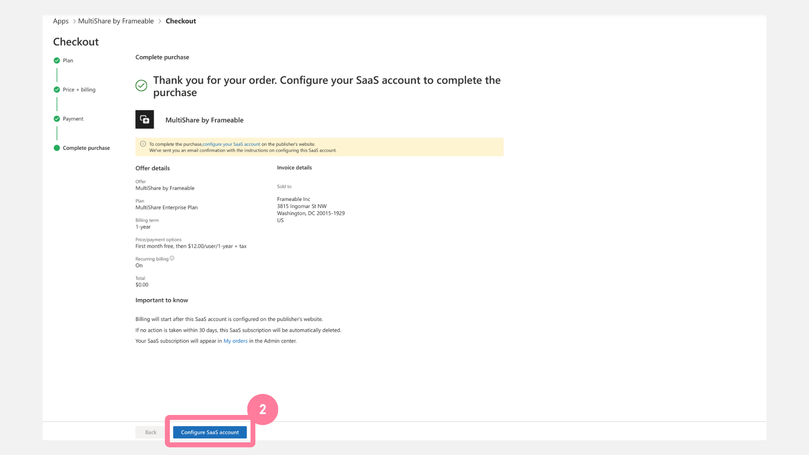809x455 pixels.
Task: Click the 30 days automatic deletion sentence
Action: click(238, 330)
